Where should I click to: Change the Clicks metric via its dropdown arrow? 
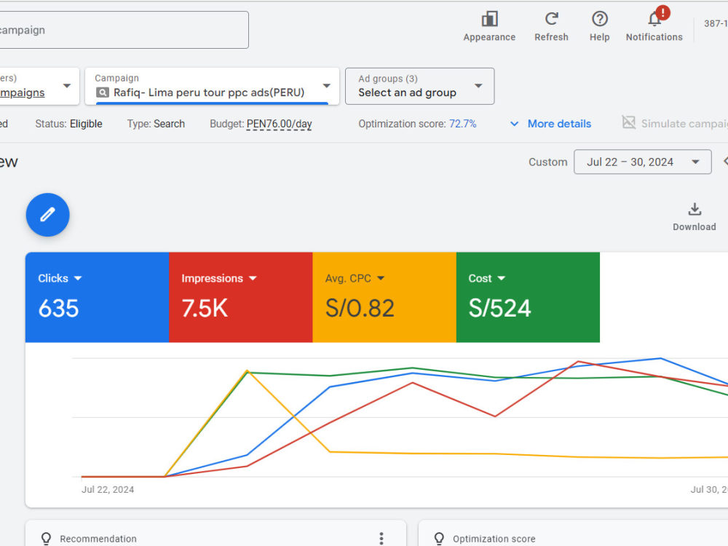point(78,278)
